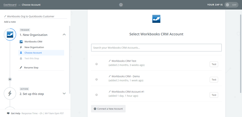
Task: Click the 2. Set up this step heading
Action: pyautogui.click(x=32, y=94)
